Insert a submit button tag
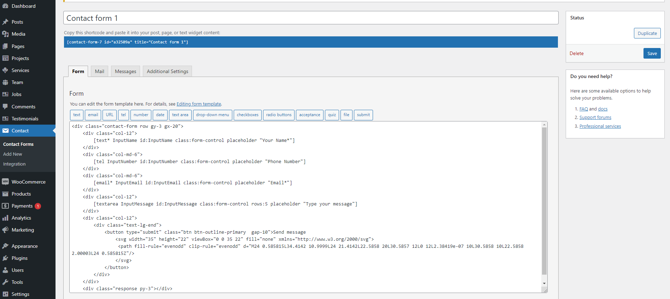 tap(363, 115)
